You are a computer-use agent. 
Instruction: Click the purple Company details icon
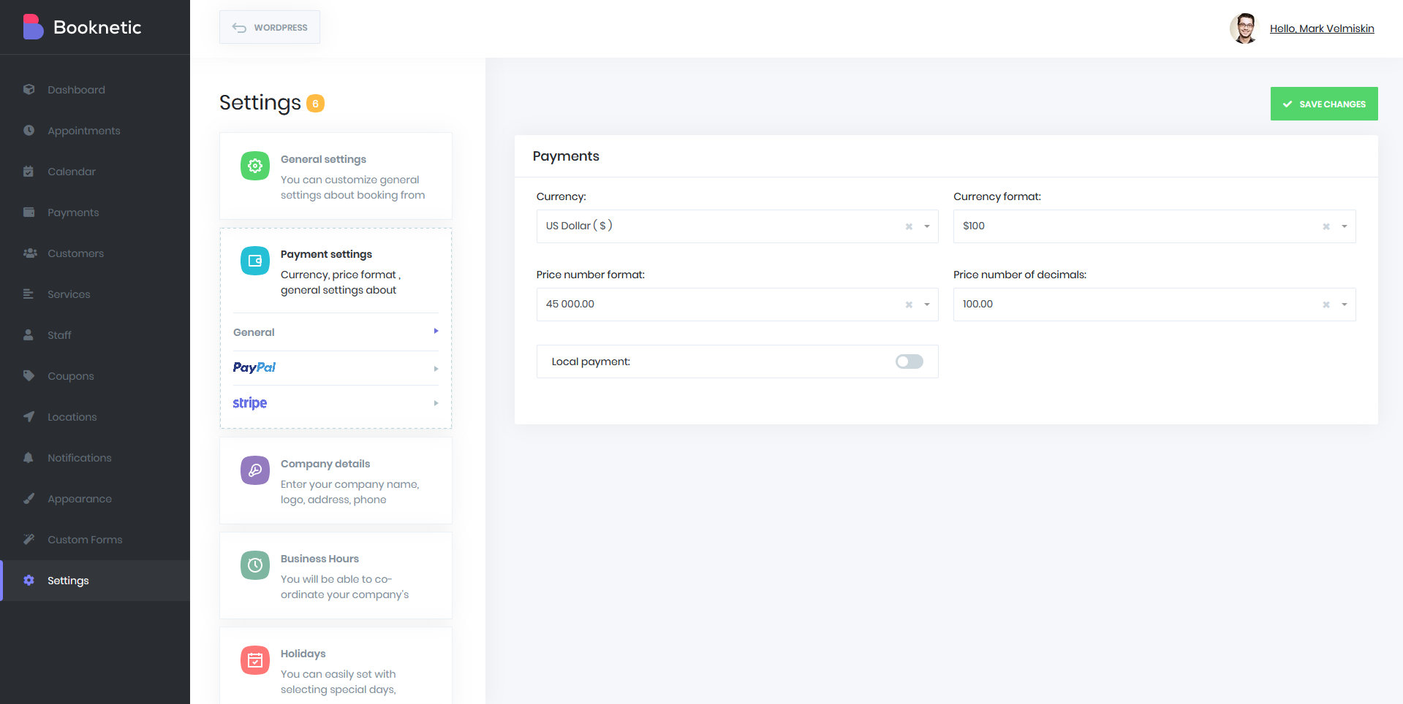coord(255,470)
